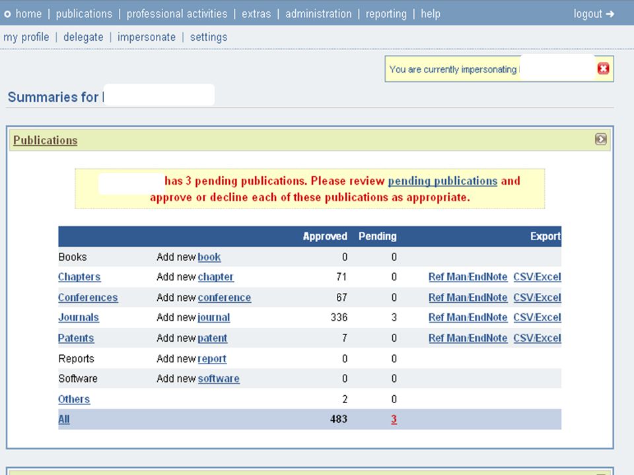Export Journals as CSV/Excel
The image size is (634, 475).
(x=538, y=317)
